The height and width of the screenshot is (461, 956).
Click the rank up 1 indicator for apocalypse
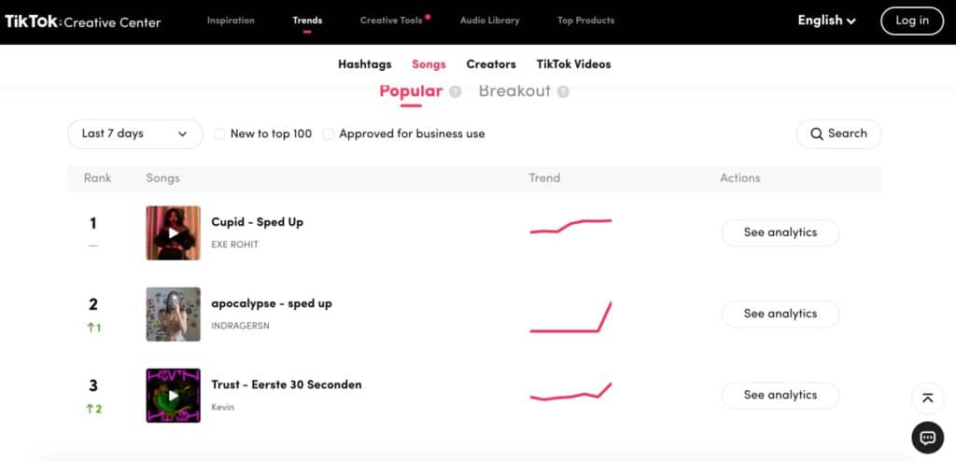coord(94,328)
